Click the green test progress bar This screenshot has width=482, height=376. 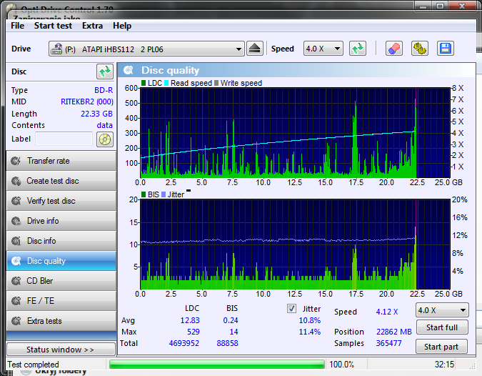(217, 365)
